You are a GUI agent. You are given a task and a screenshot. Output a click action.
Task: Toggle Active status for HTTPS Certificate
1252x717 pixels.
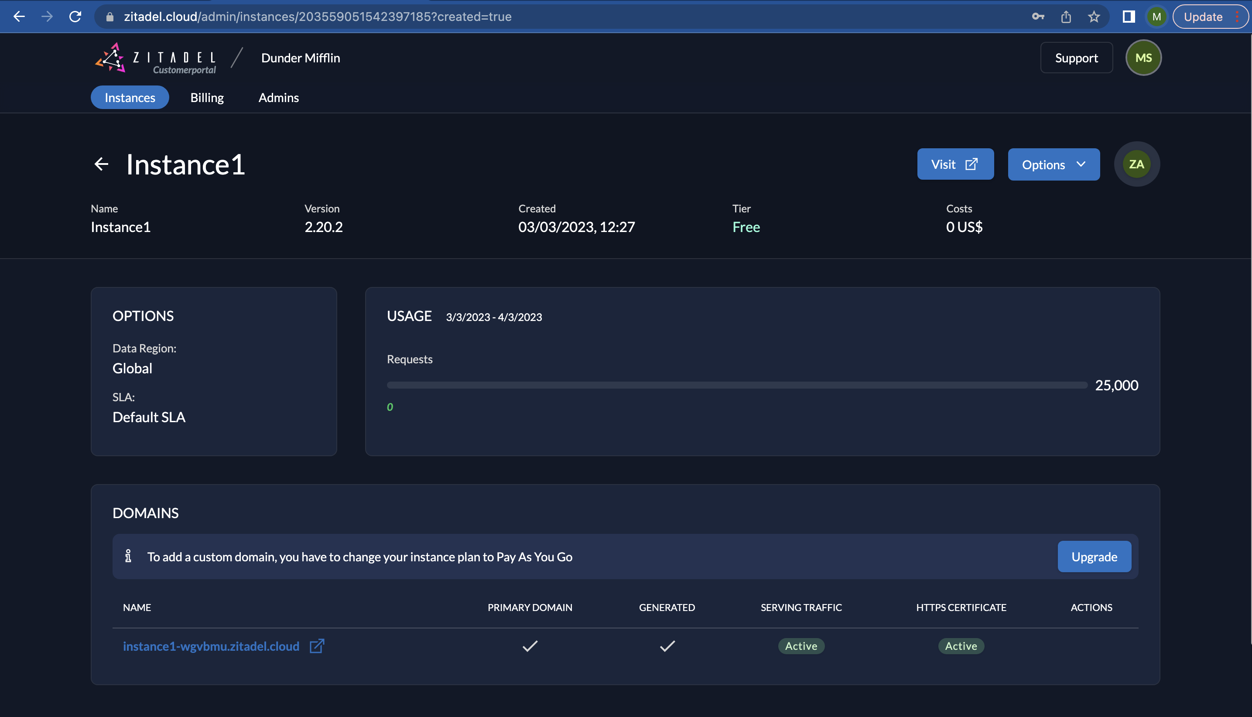[x=961, y=645]
